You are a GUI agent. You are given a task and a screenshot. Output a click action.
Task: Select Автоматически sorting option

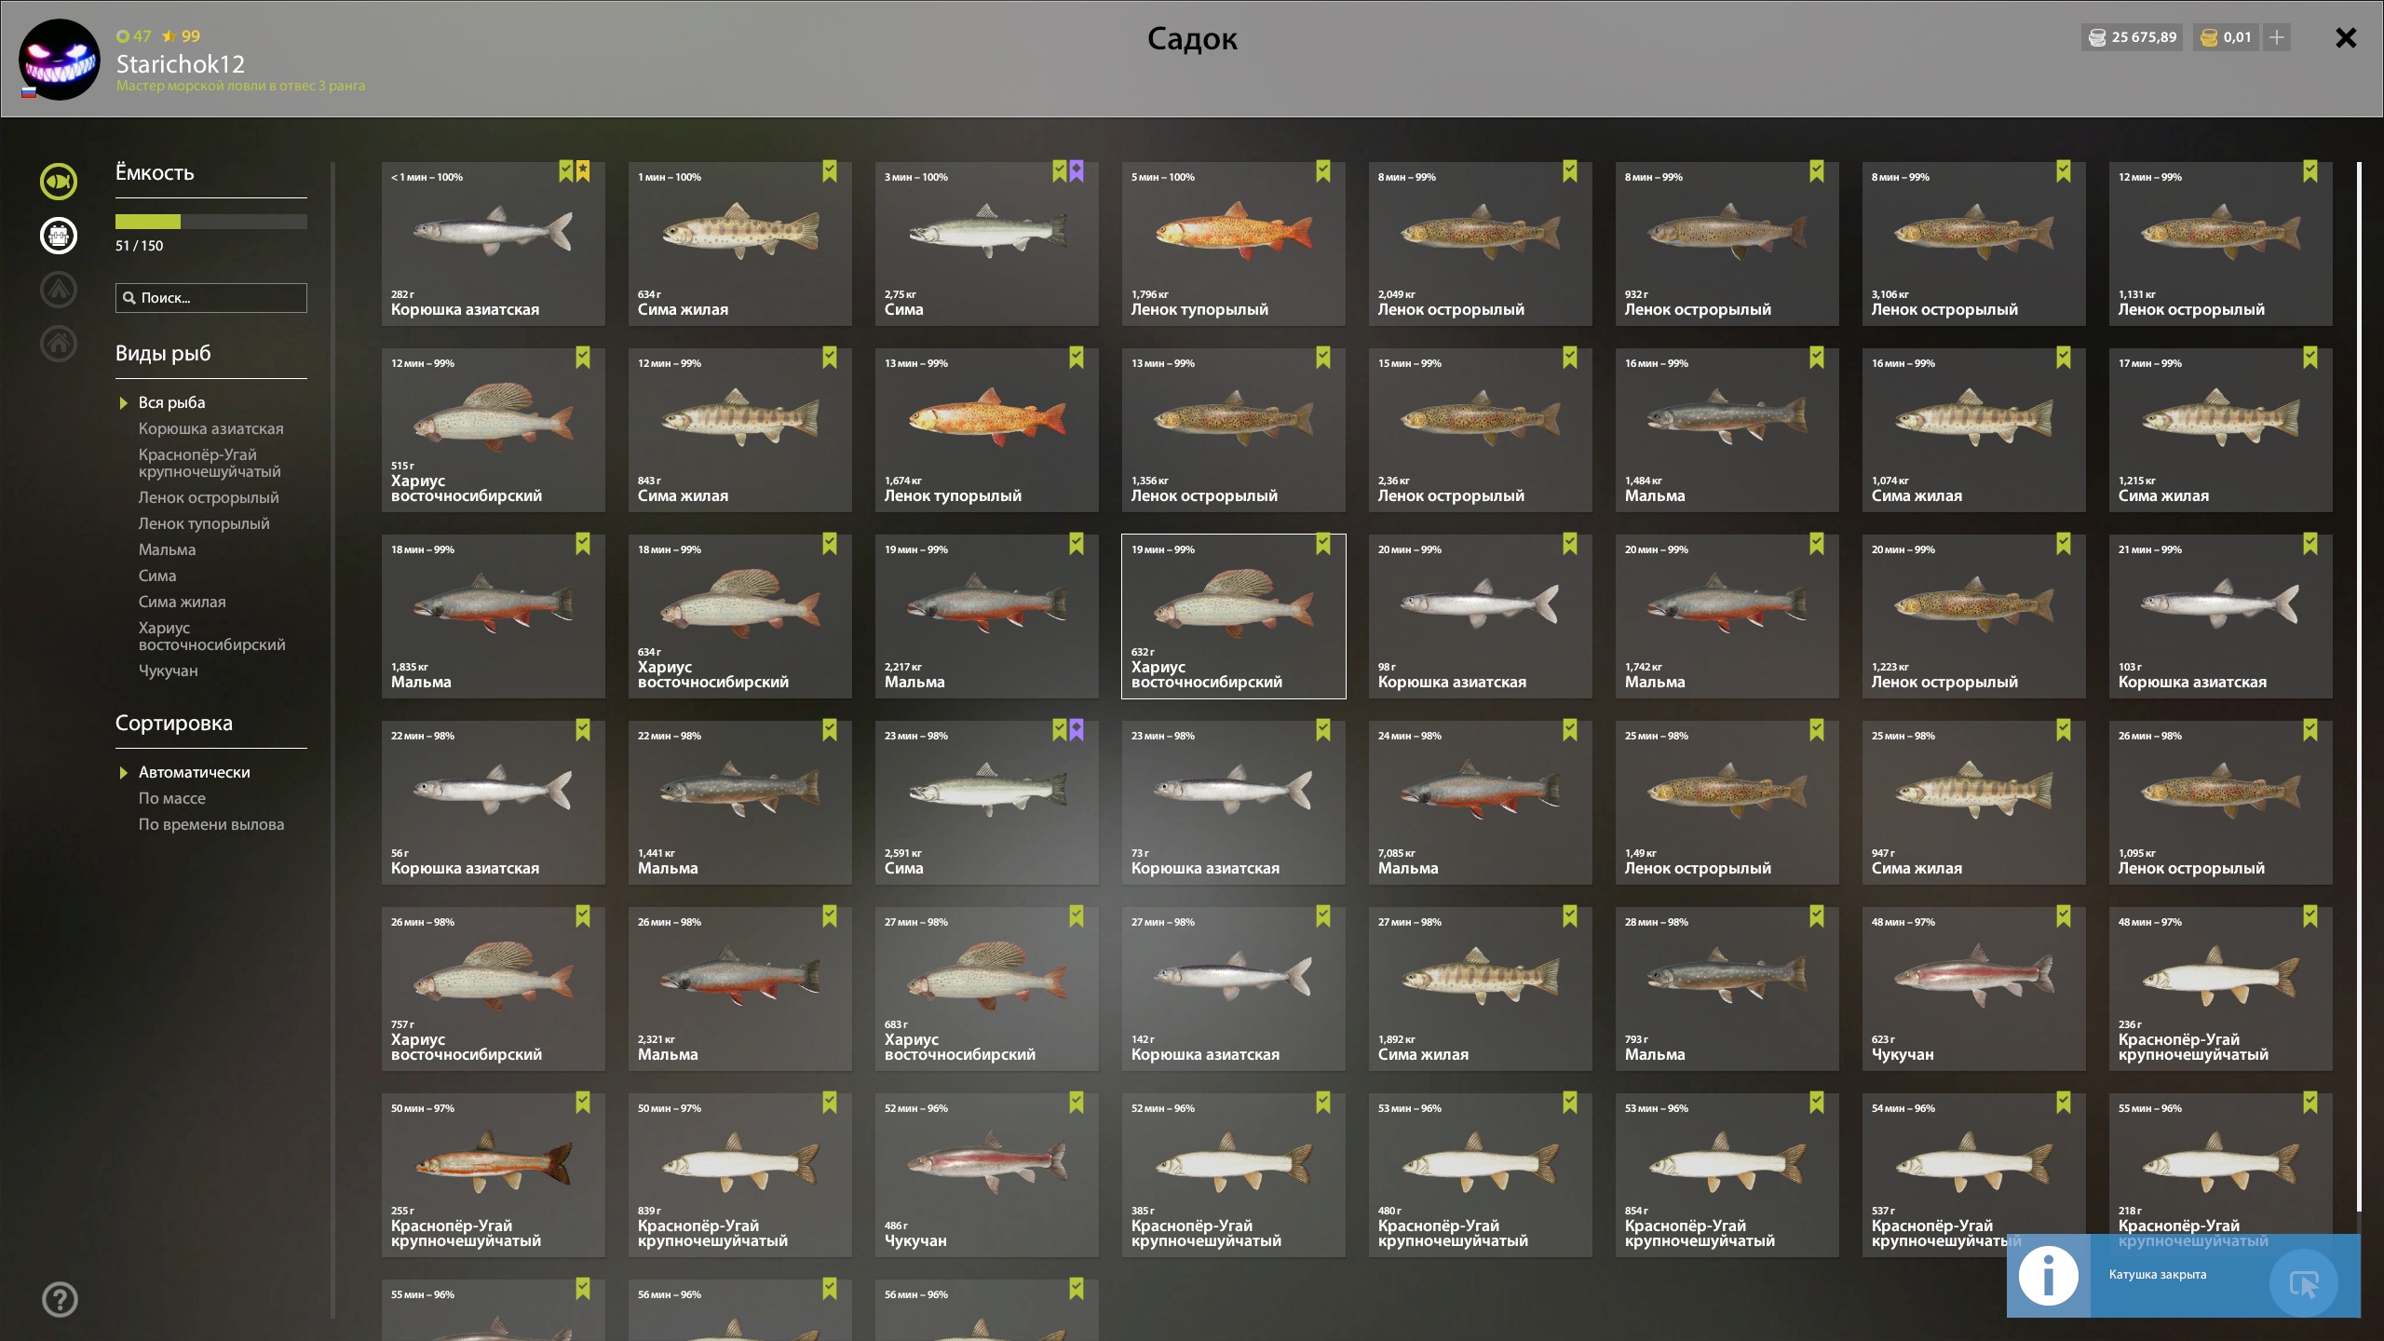pos(194,772)
